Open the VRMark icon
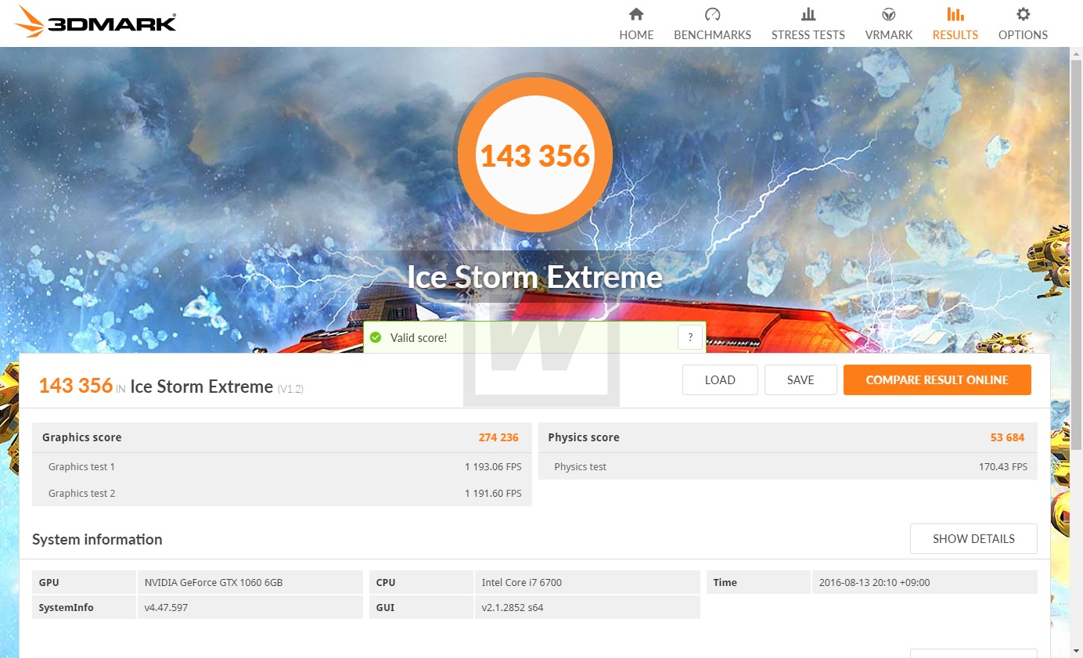This screenshot has height=658, width=1083. 889,14
